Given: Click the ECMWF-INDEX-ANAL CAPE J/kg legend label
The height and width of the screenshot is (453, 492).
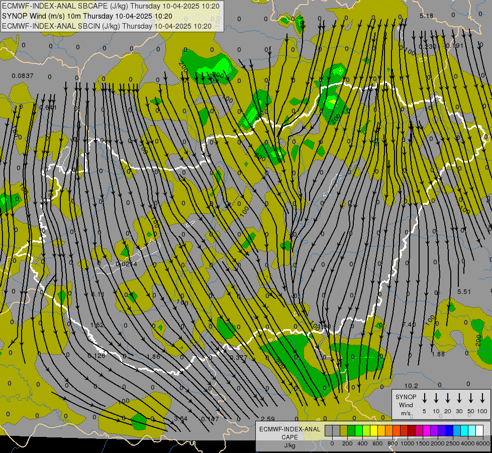Looking at the screenshot, I should click(289, 437).
